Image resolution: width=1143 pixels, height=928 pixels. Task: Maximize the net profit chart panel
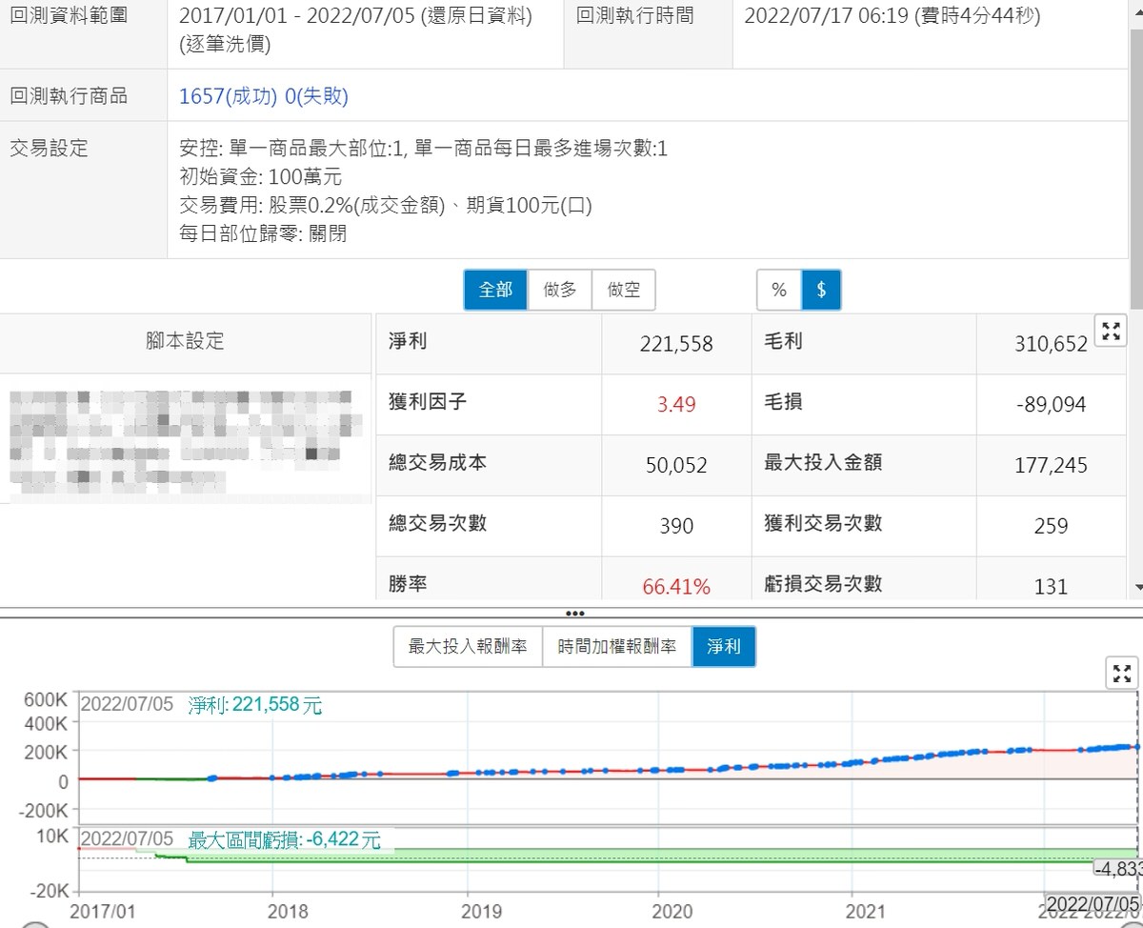coord(1123,674)
